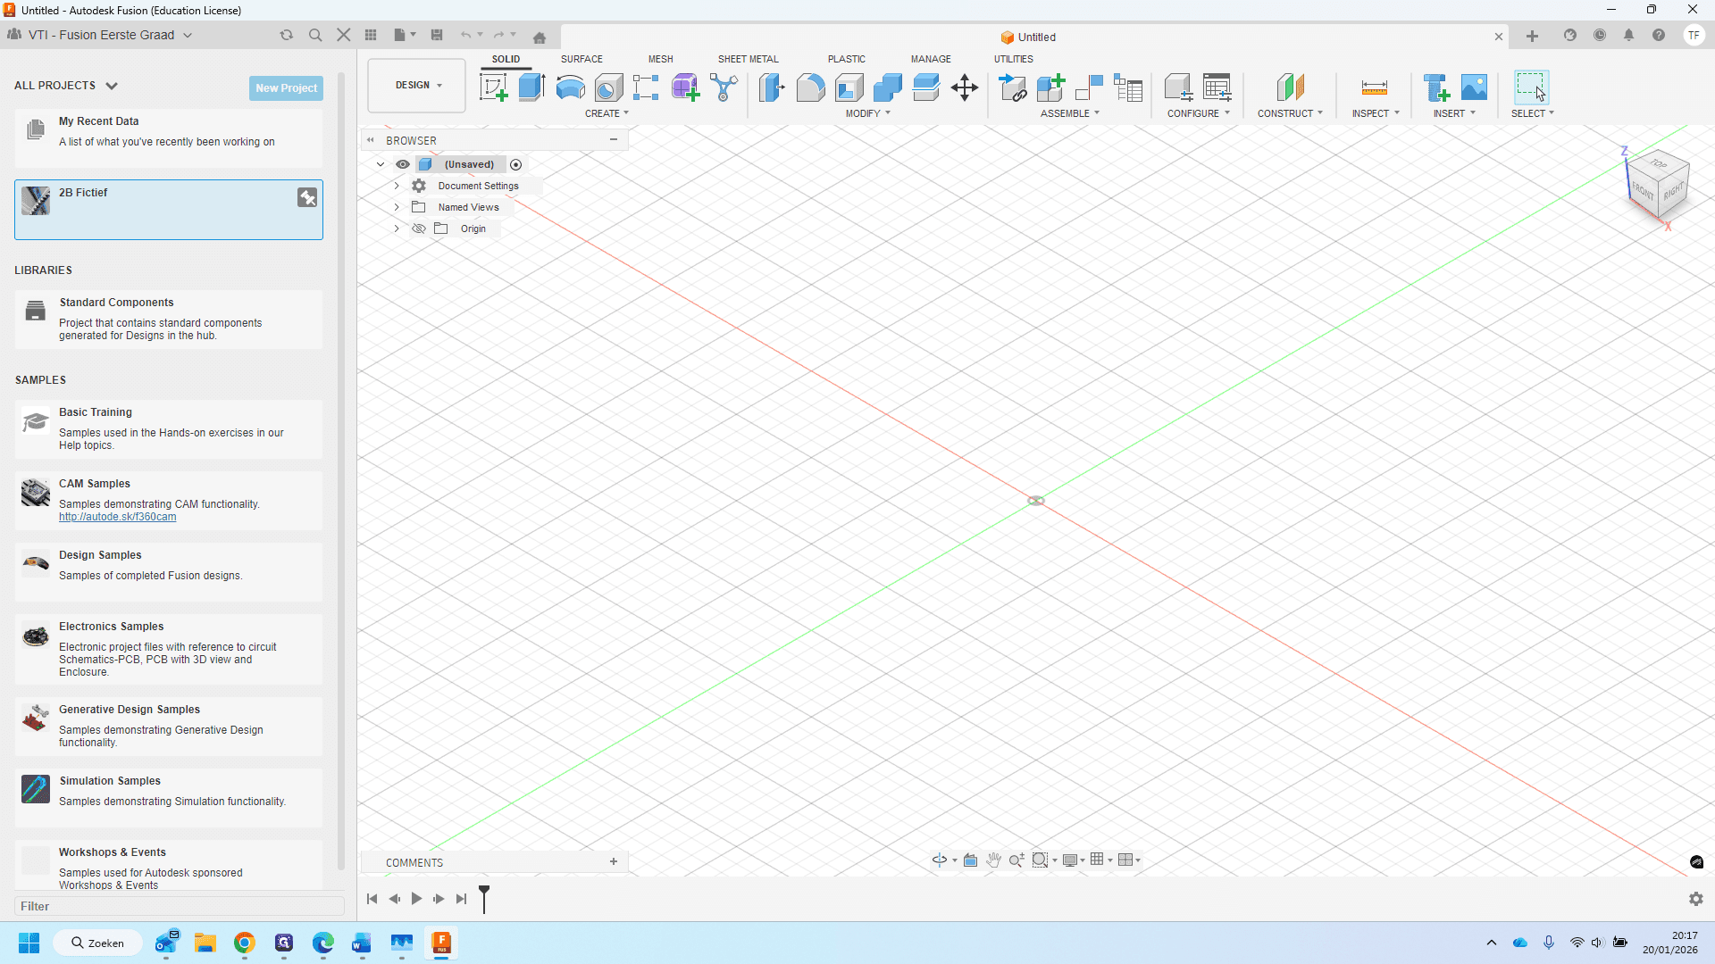Open Fusion from the Windows taskbar
The width and height of the screenshot is (1715, 964).
(x=441, y=943)
